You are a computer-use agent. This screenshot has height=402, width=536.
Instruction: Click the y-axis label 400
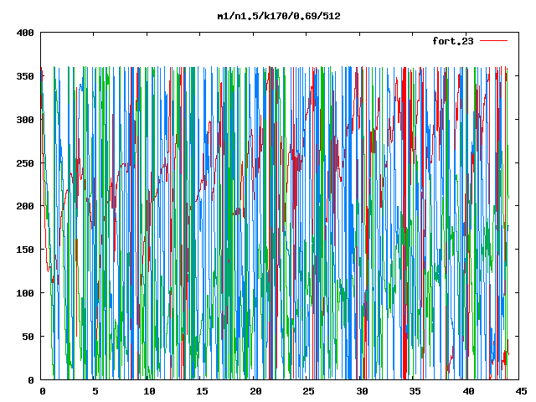[25, 33]
